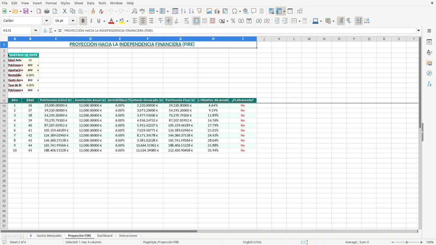Toggle Wrap Text
The width and height of the screenshot is (436, 245).
coord(187,21)
